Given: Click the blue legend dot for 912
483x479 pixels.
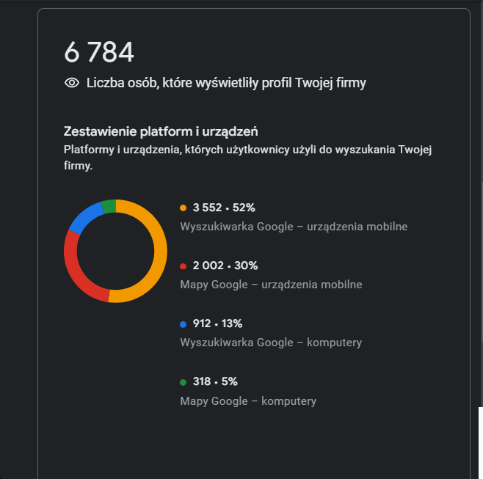Looking at the screenshot, I should pos(183,324).
